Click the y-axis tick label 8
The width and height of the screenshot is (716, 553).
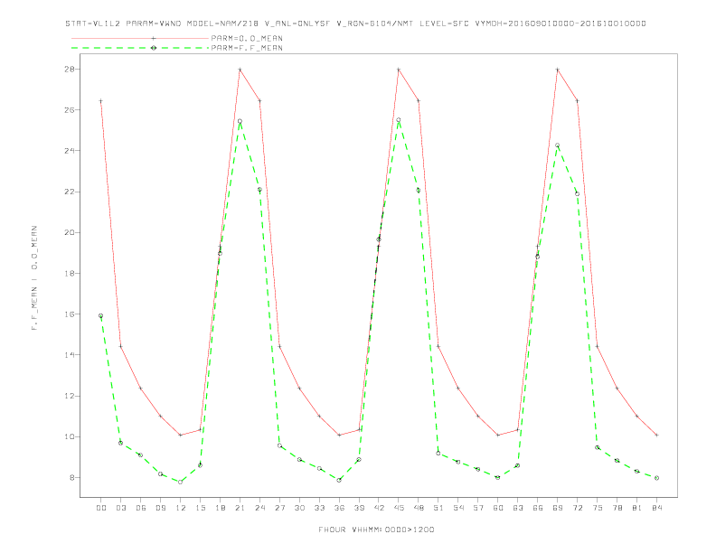(72, 478)
